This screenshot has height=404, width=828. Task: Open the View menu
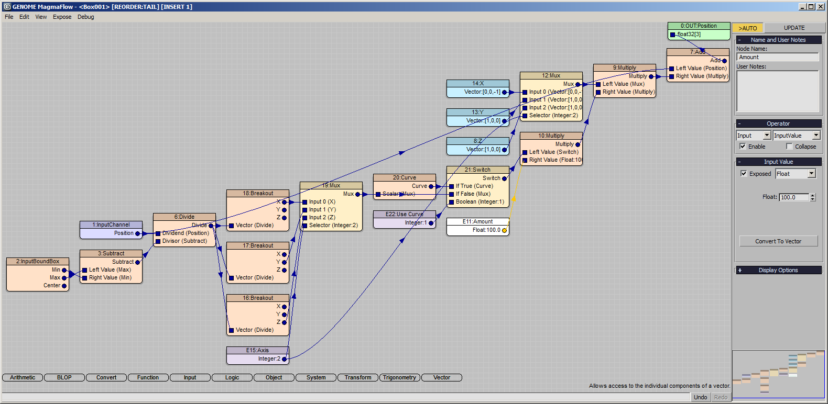41,17
